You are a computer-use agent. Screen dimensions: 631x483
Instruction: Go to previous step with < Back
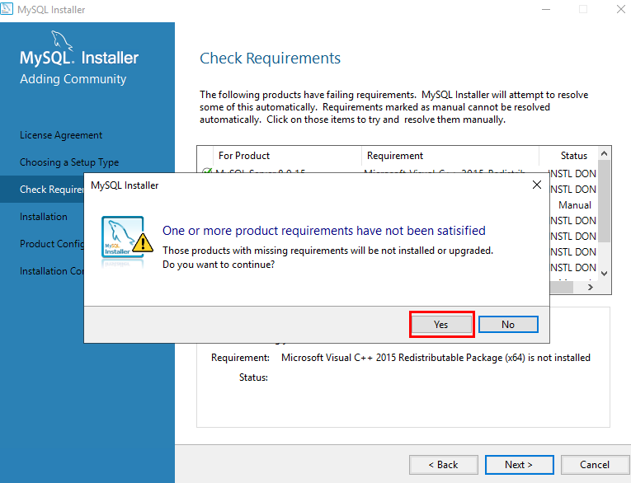point(444,465)
